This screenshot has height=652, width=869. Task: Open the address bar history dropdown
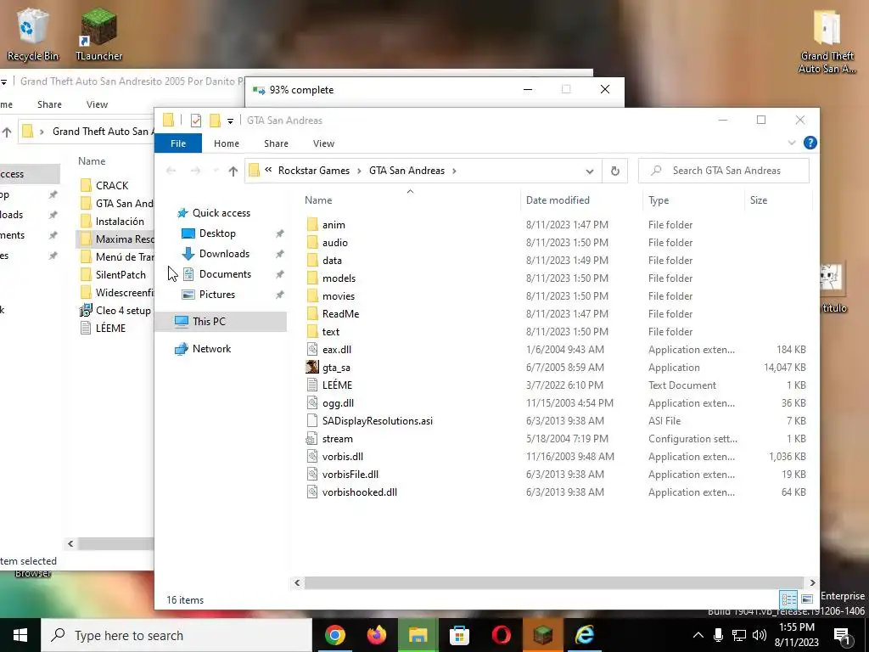tap(589, 171)
